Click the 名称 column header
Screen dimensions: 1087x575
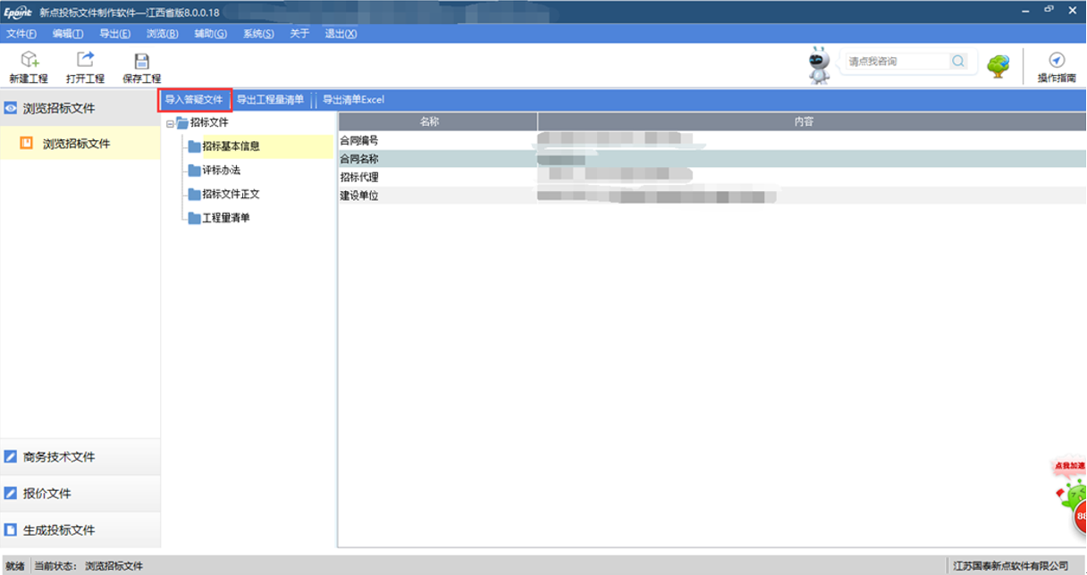click(x=438, y=121)
